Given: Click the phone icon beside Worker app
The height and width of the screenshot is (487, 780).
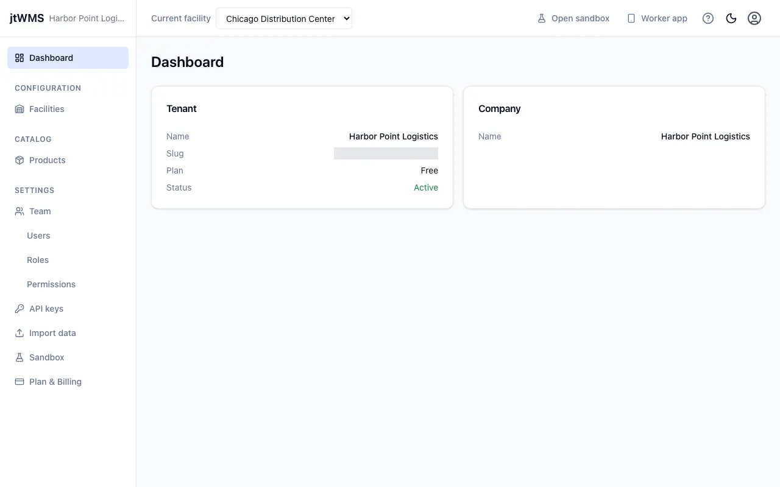Looking at the screenshot, I should click(x=631, y=18).
